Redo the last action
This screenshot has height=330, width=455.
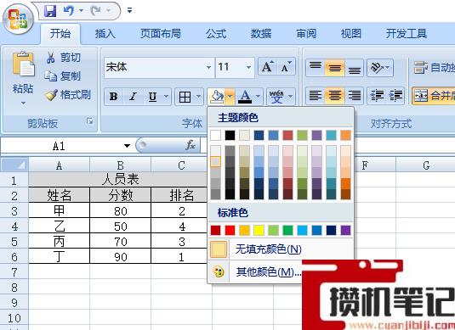point(95,11)
